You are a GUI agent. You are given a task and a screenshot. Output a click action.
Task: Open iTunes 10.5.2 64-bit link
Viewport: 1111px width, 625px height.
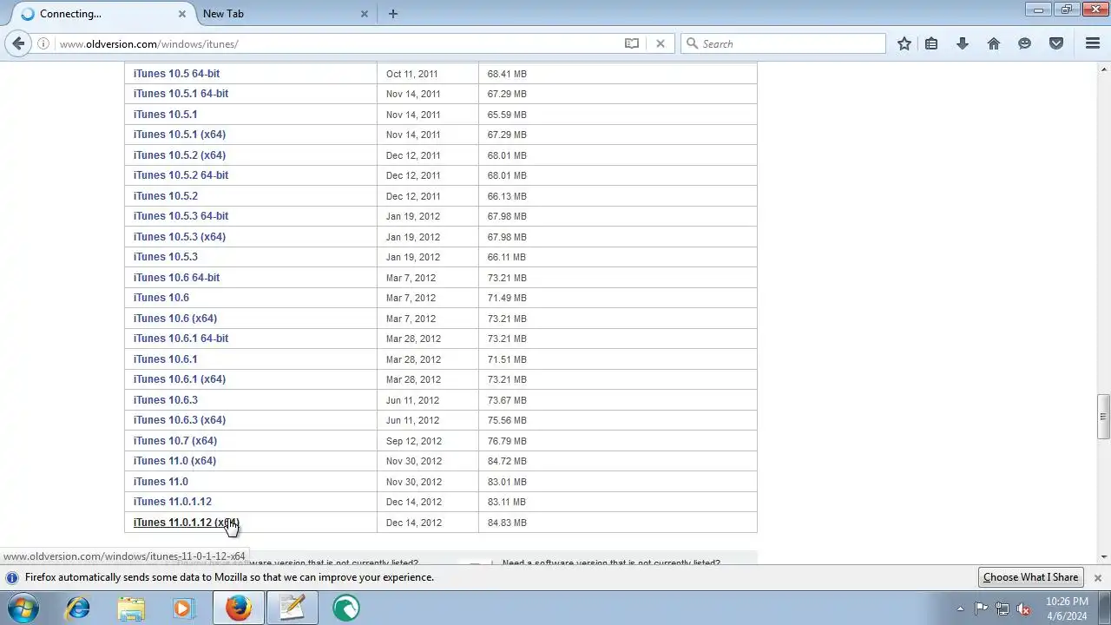coord(181,175)
